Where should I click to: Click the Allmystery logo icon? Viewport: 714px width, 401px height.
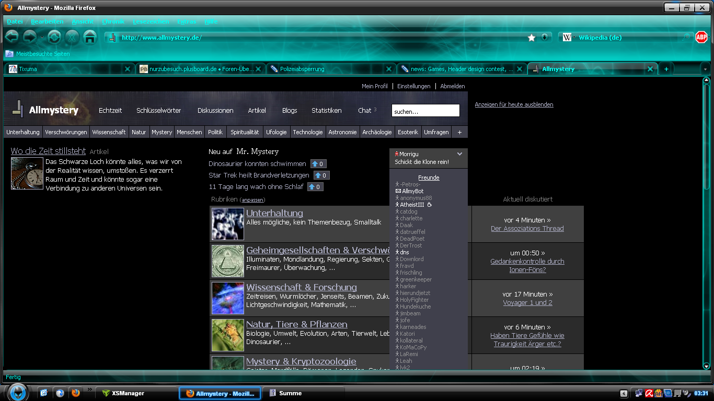coord(18,109)
